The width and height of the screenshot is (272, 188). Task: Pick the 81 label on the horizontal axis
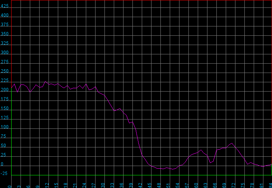click(262, 185)
